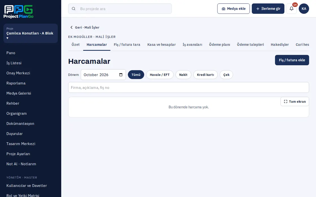Select the Harcamalar tab
The height and width of the screenshot is (197, 316).
97,45
